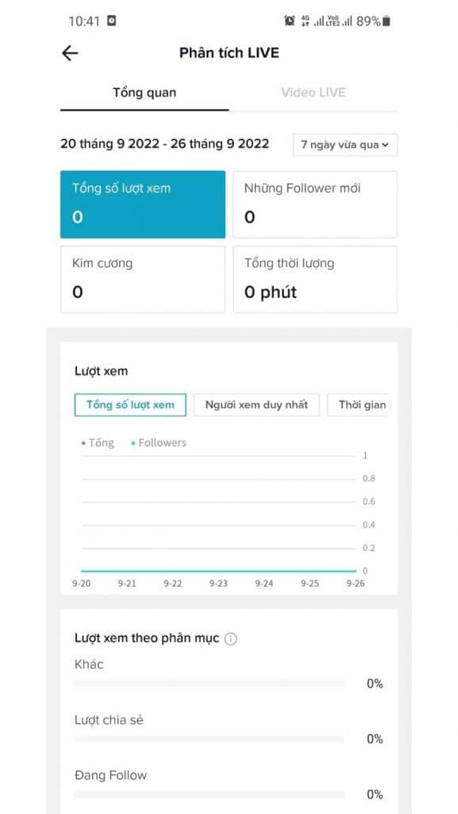Open the 7 ngày vừa qua date dropdown

click(344, 145)
